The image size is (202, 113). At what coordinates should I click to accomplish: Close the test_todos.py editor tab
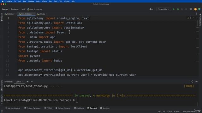pyautogui.click(x=34, y=14)
